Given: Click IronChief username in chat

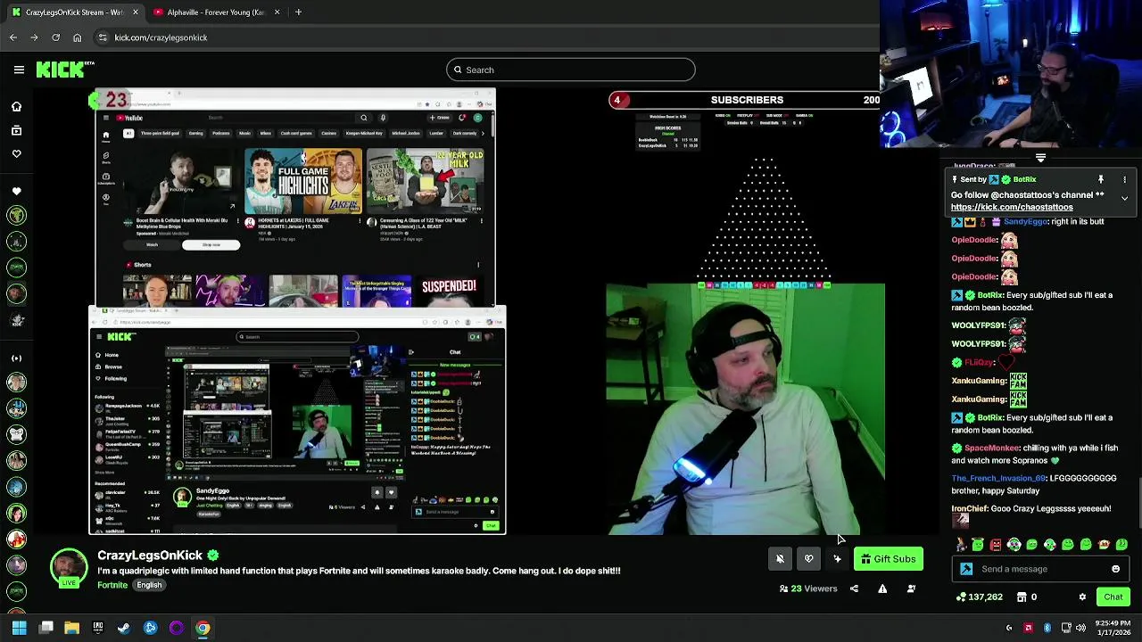Looking at the screenshot, I should [970, 508].
